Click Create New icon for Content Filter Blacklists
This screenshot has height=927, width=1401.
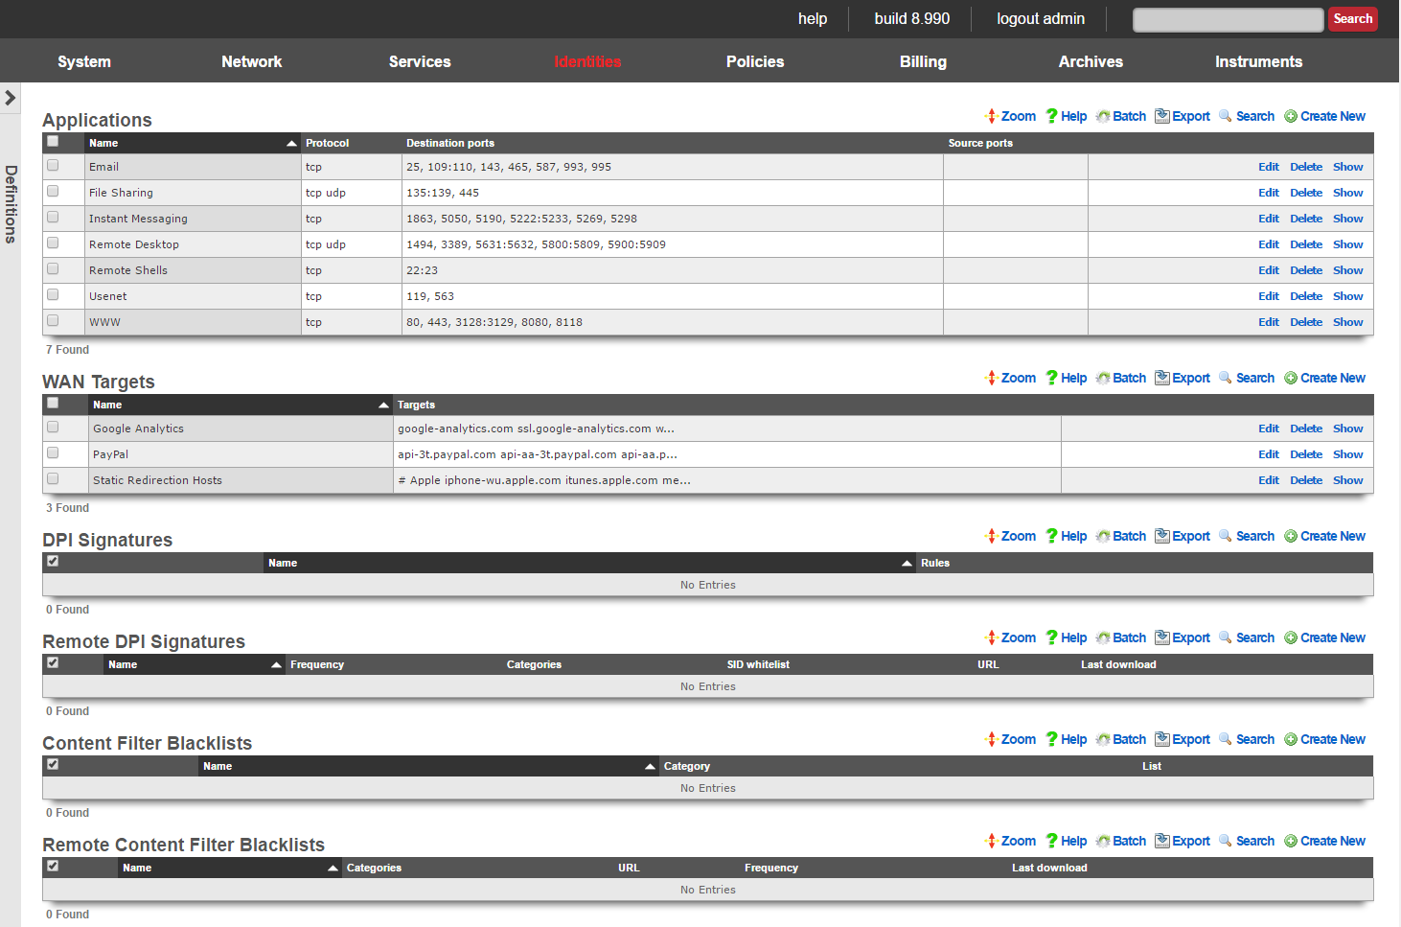[x=1291, y=739]
